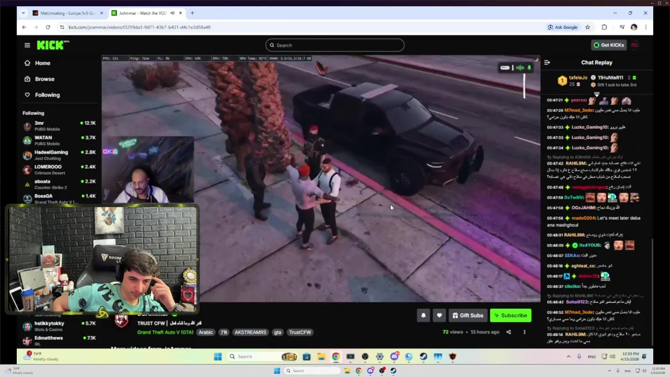Open the Chrome profile avatar

coord(634,27)
